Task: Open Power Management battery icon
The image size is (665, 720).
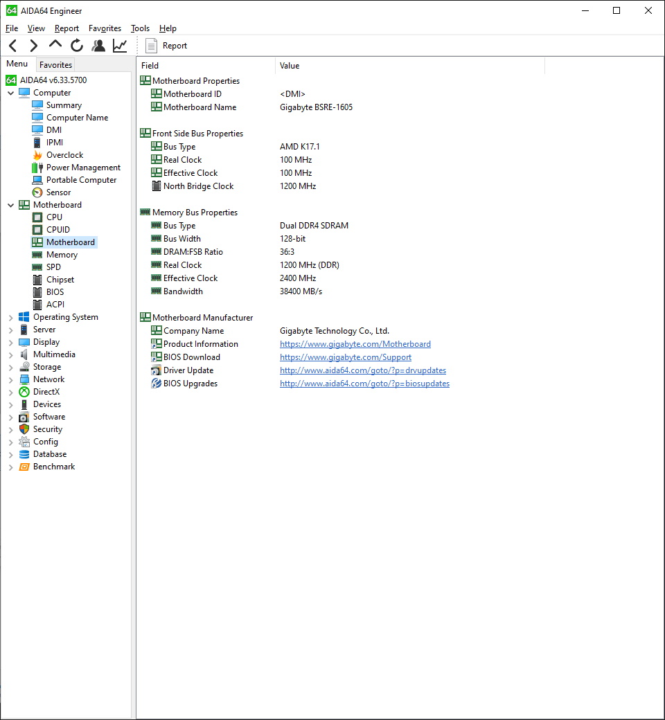Action: [x=37, y=168]
